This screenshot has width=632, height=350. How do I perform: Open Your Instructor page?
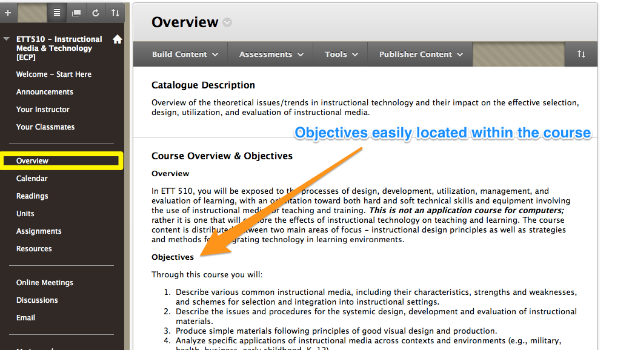click(x=43, y=110)
